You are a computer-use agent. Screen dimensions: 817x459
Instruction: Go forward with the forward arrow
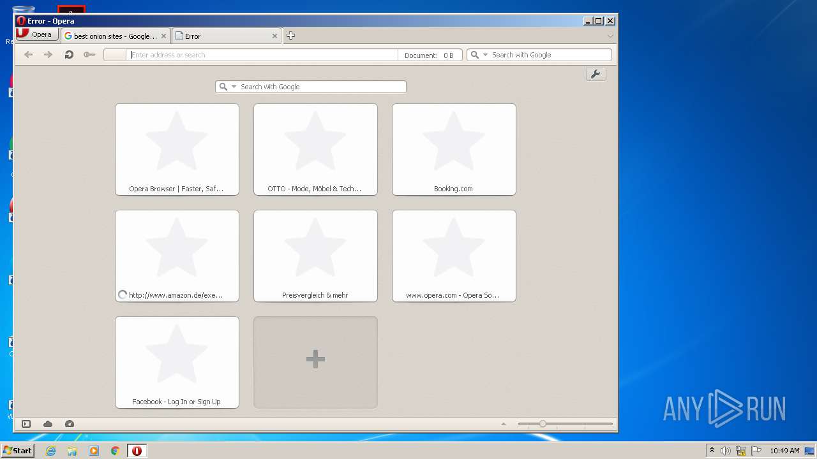(48, 55)
